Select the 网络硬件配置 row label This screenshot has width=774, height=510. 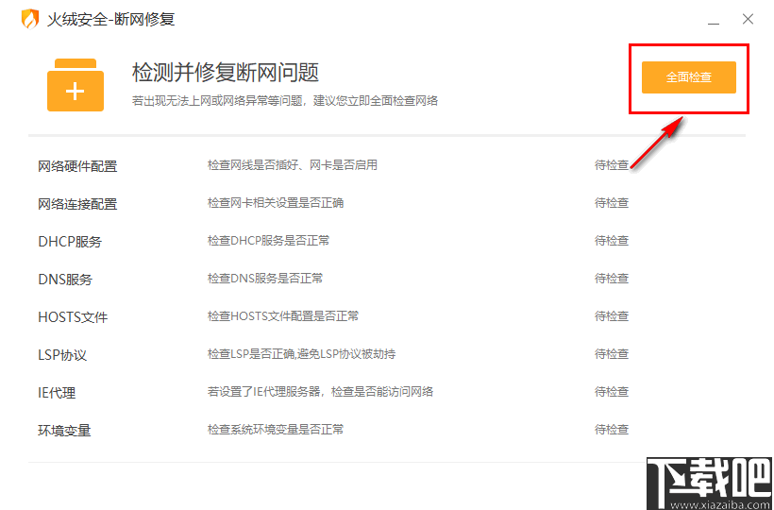point(77,166)
